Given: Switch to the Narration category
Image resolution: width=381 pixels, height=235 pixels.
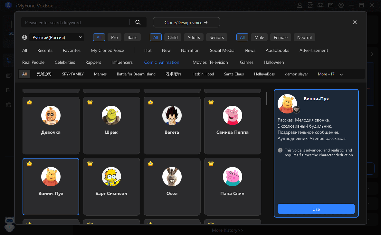Looking at the screenshot, I should click(190, 50).
